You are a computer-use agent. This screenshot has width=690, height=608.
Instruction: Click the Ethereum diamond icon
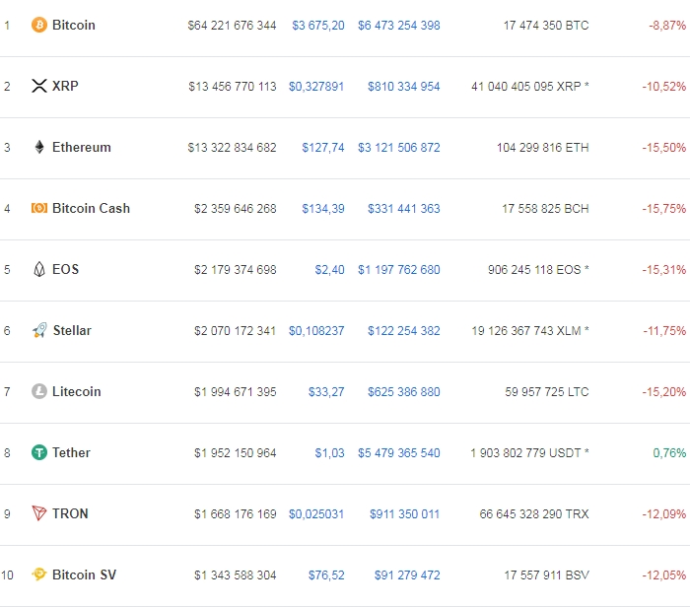[39, 147]
